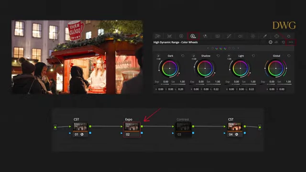Switch HDR palette to zones graph view
The image size is (306, 172).
click(276, 42)
